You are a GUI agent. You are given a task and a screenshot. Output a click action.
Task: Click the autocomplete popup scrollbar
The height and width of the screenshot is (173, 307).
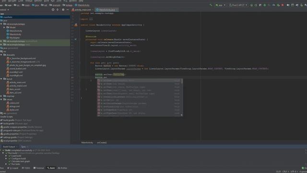[x=182, y=81]
